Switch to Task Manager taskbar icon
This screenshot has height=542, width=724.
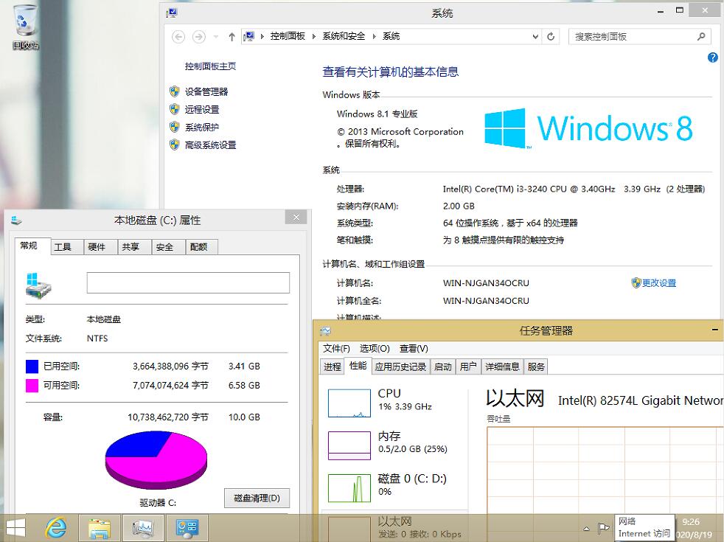tap(143, 528)
